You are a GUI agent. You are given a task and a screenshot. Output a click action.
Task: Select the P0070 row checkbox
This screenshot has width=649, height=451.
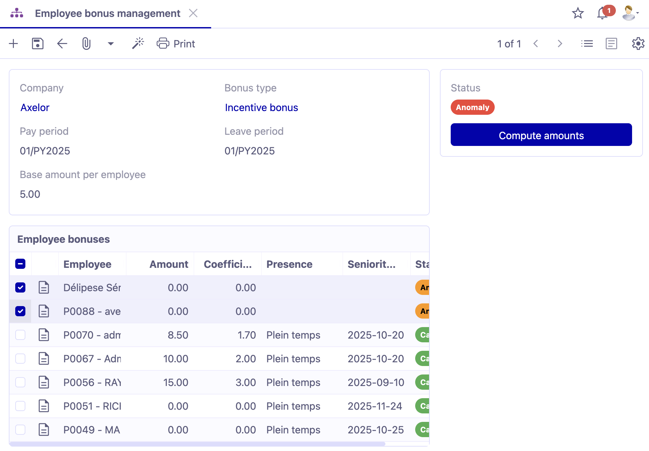pos(20,335)
